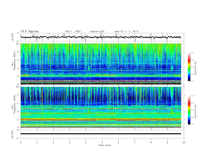The image size is (207, 160).
Task: Click the date 'Feb. 2 , 2025'
Action: (x=73, y=31)
